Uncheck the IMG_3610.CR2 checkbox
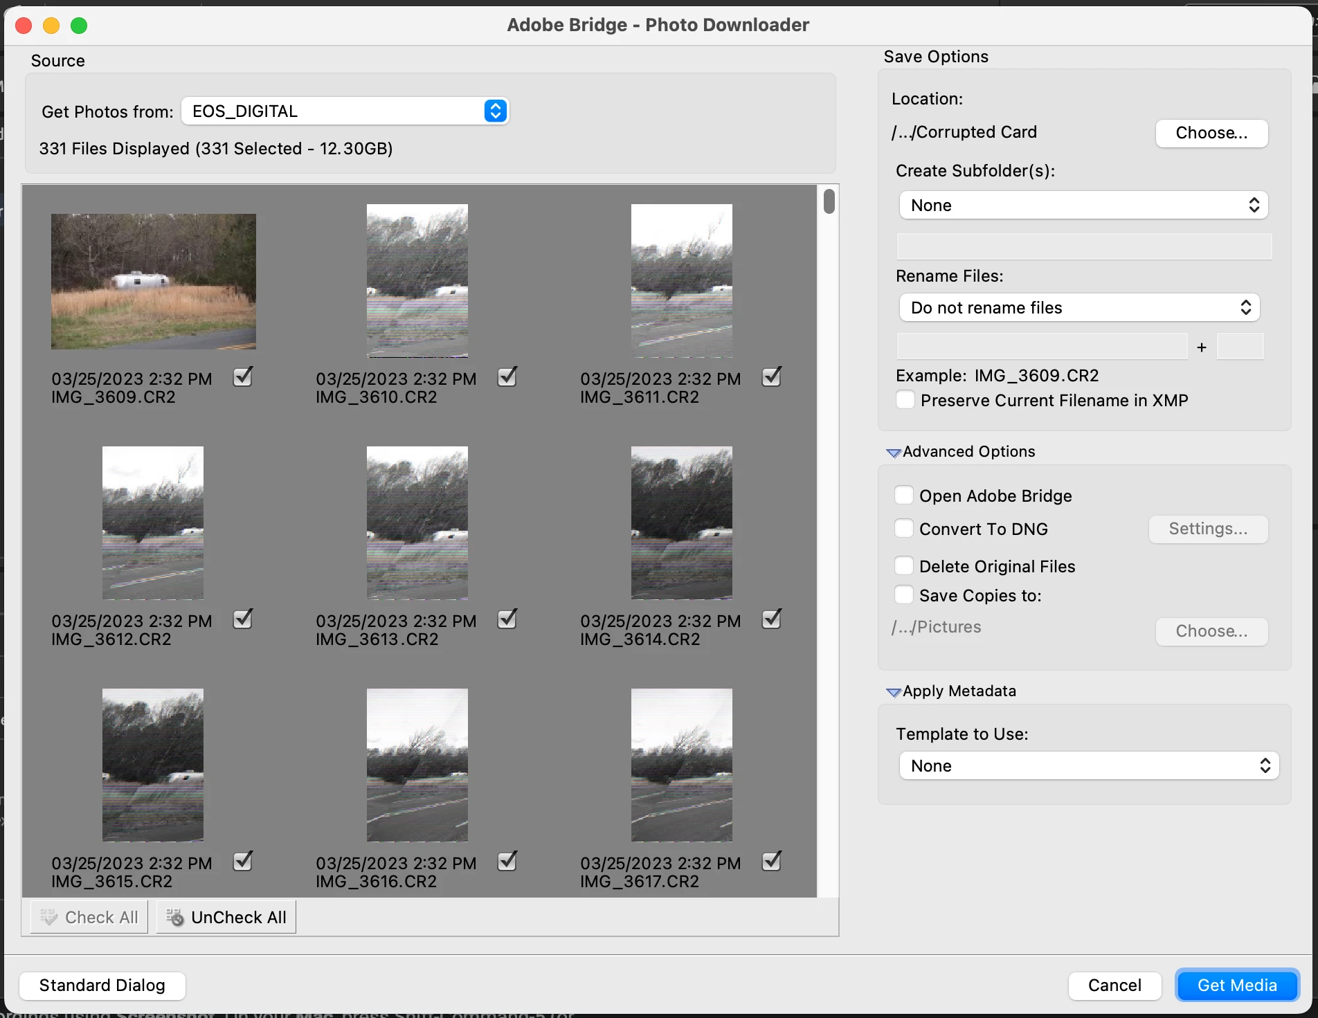The width and height of the screenshot is (1318, 1018). 507,377
